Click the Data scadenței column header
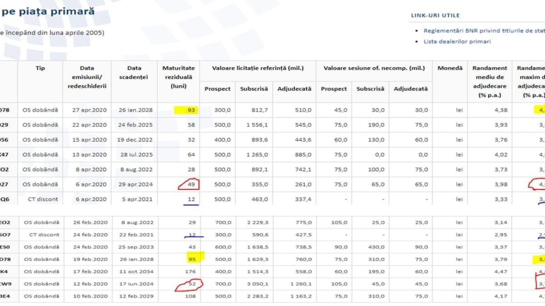 coord(134,73)
